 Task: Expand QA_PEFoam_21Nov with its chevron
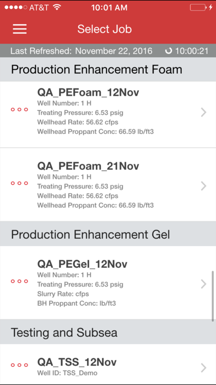203,186
